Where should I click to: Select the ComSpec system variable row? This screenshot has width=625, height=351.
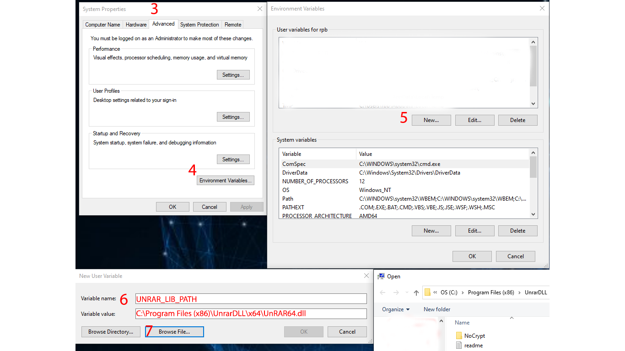(404, 164)
